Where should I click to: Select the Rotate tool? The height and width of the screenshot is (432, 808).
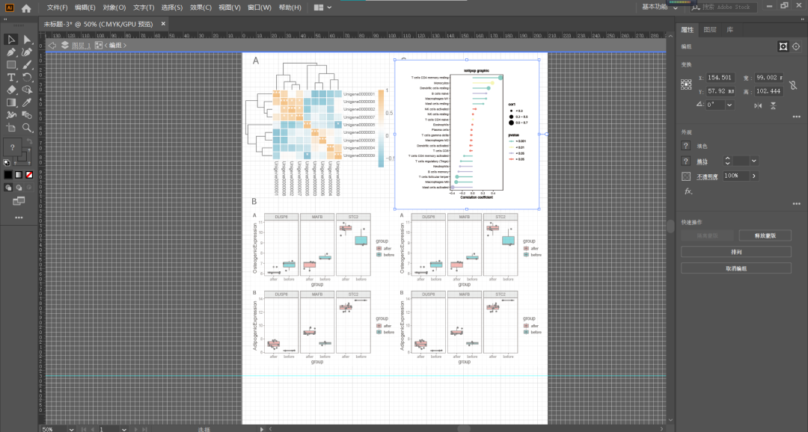click(x=27, y=77)
